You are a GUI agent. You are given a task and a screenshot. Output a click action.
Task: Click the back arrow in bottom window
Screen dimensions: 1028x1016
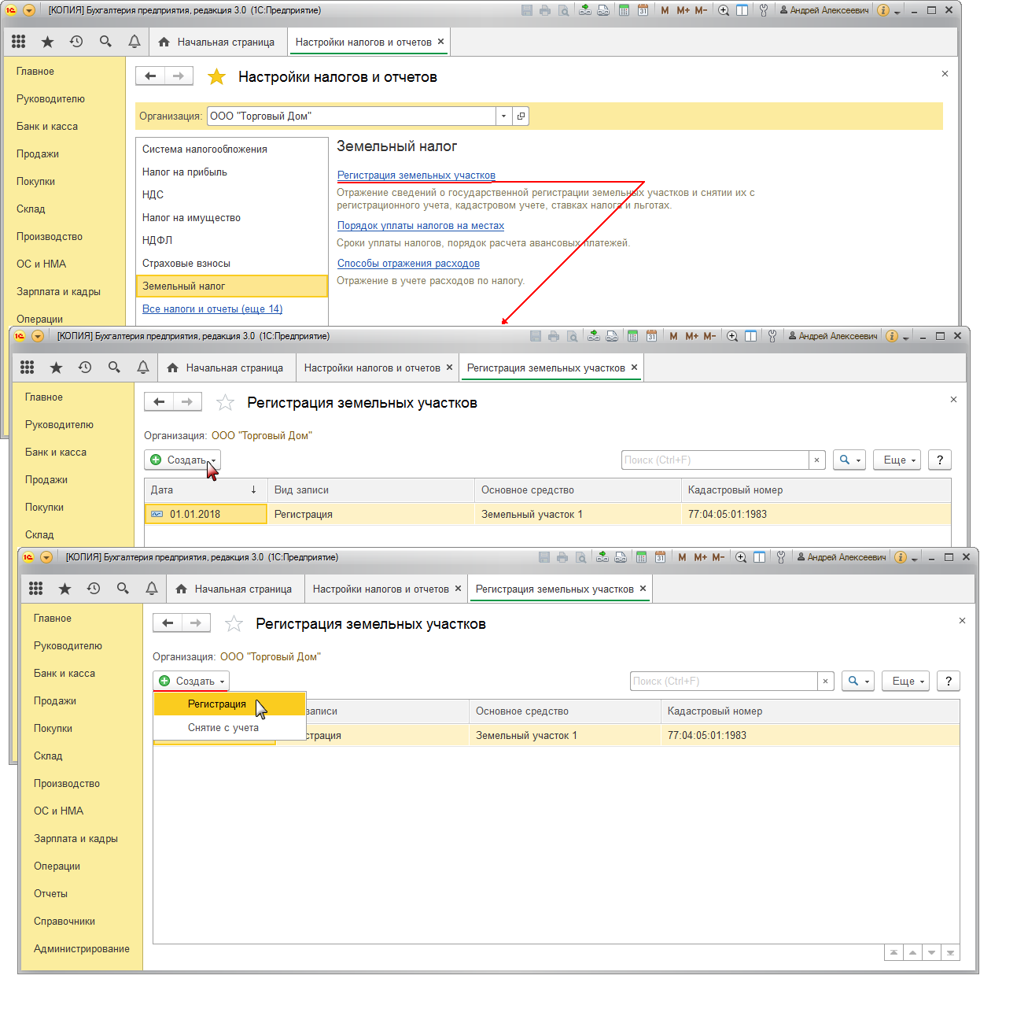168,623
